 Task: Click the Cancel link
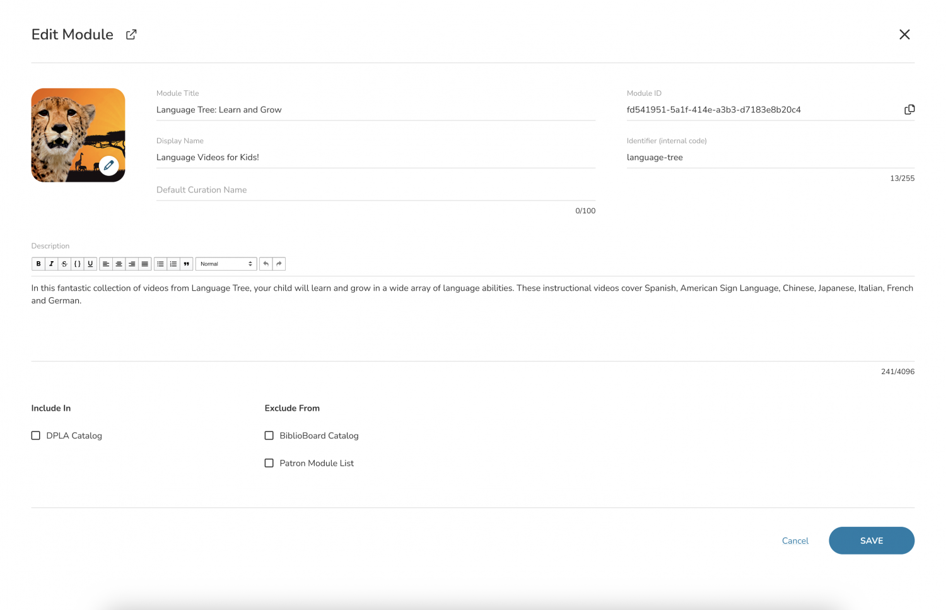(795, 541)
